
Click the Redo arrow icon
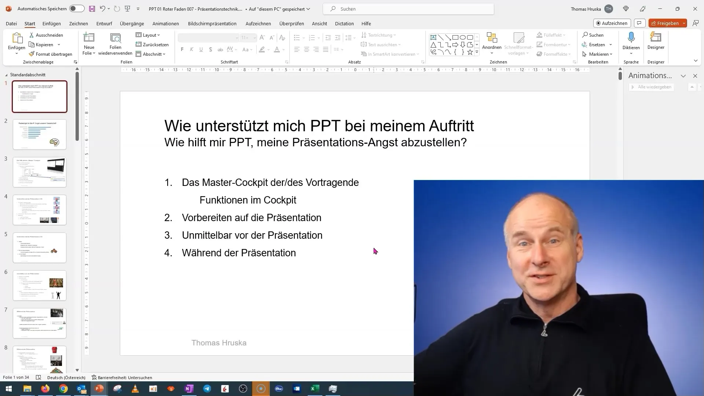[117, 9]
